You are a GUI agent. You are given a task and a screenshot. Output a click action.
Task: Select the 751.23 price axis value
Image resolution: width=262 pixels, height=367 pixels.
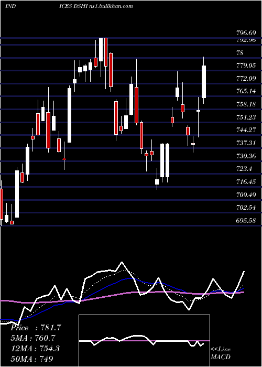[246, 117]
